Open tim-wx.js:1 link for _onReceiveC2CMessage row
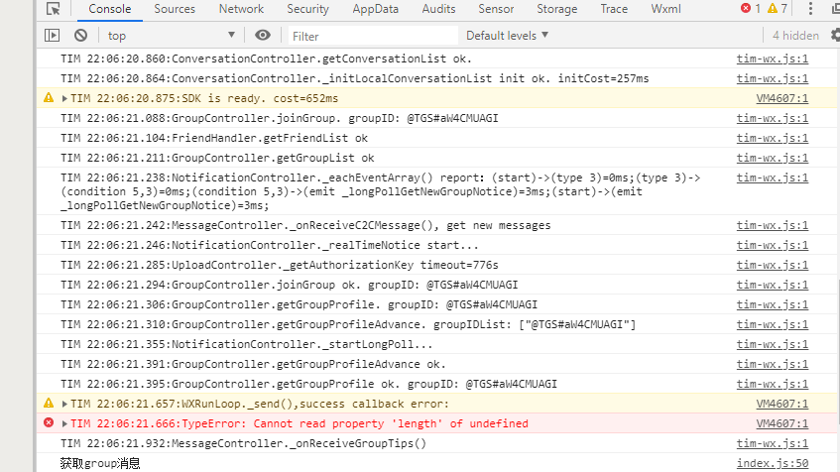The width and height of the screenshot is (840, 472). click(772, 225)
